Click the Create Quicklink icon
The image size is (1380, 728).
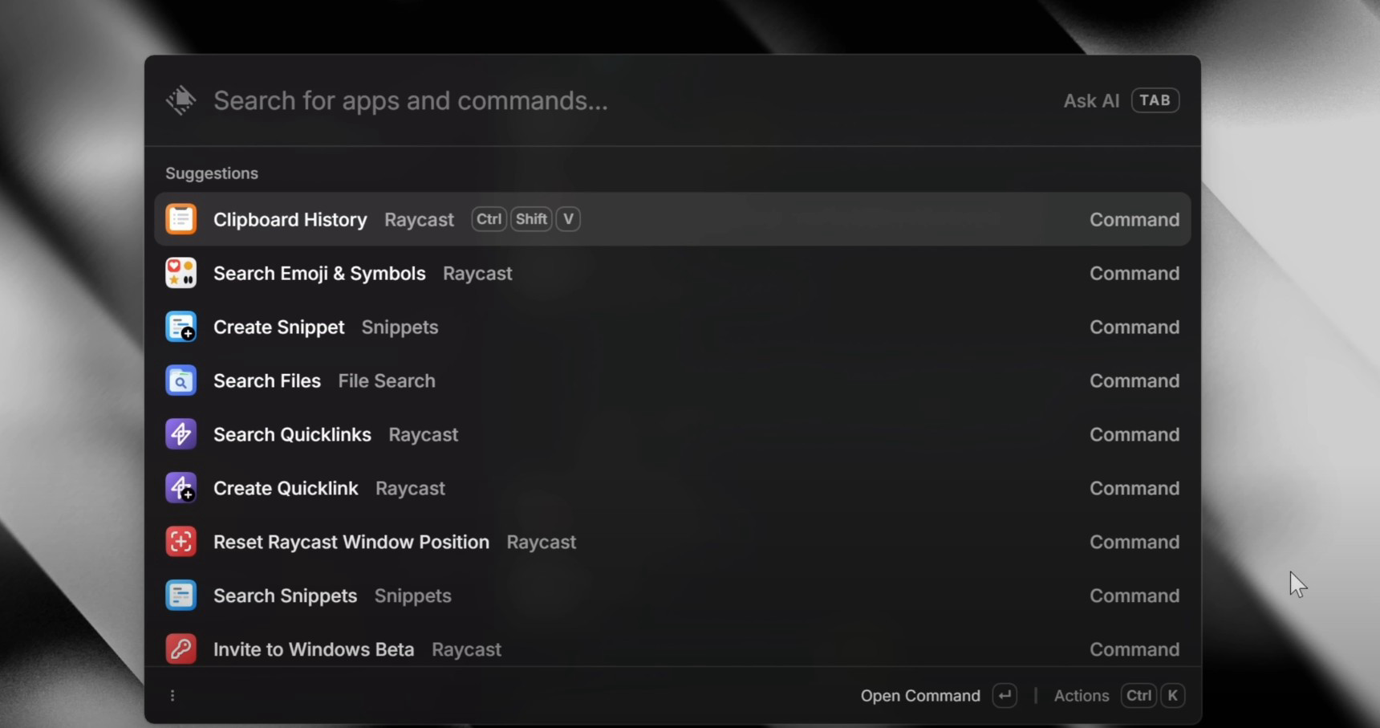tap(181, 488)
